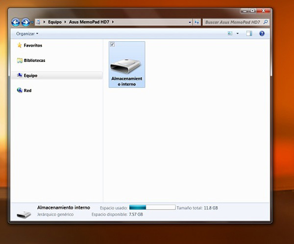Open recent pages dropdown beside Forward arrow
Screen dimensions: 294x244
pyautogui.click(x=32, y=23)
